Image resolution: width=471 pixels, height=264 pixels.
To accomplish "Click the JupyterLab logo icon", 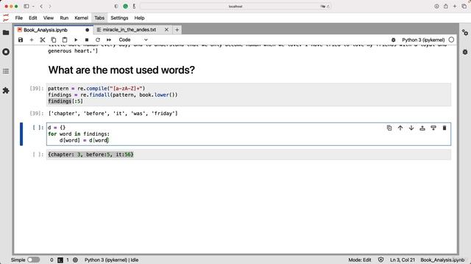I will point(6,18).
